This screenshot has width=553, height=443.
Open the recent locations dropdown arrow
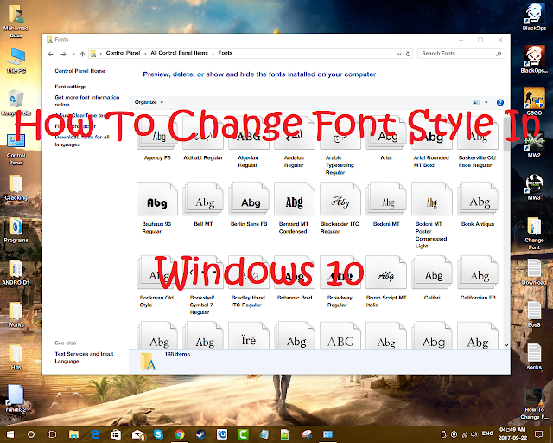[x=73, y=54]
